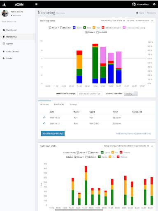Screen dimensions: 158x211
Task: Click Hide All for sports legend
Action: click(65, 28)
